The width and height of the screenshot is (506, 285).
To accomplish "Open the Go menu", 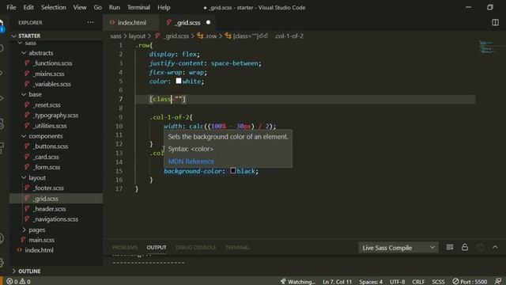I will tap(97, 7).
